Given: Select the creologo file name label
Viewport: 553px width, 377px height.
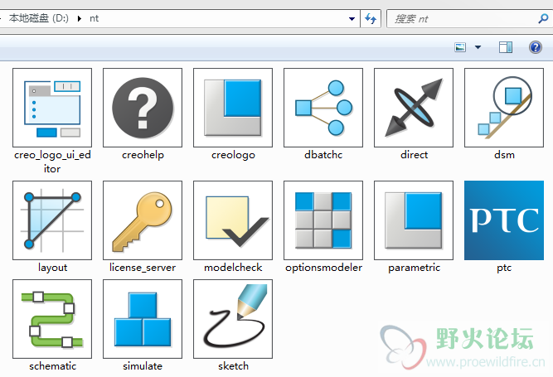Looking at the screenshot, I should [x=233, y=155].
